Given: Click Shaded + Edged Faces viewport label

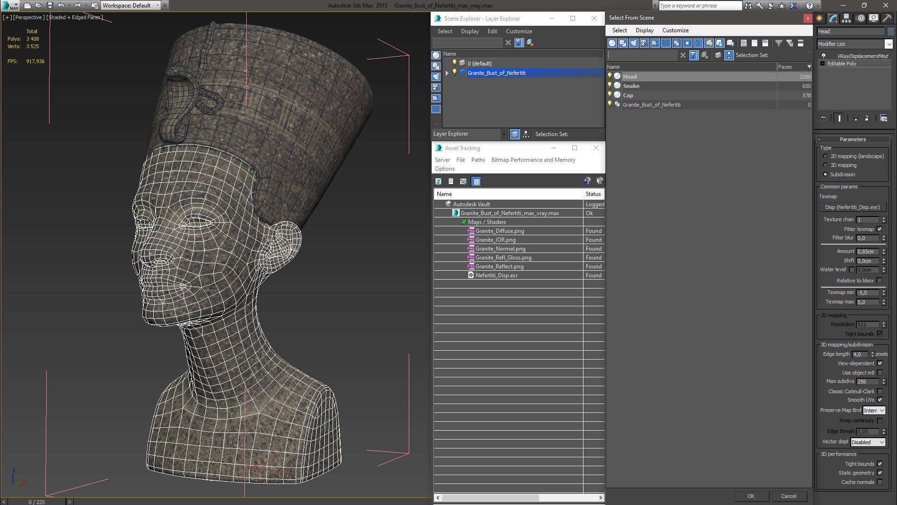Looking at the screenshot, I should [x=75, y=17].
